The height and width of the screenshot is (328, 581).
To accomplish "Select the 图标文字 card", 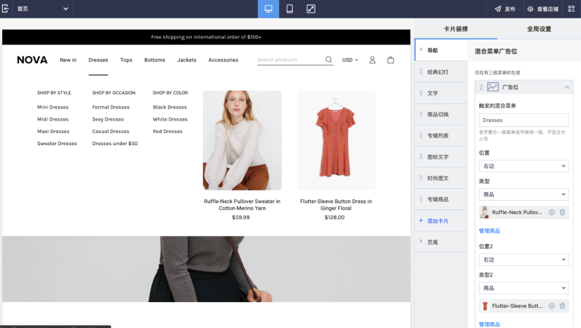I will click(x=441, y=156).
